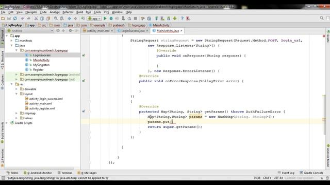Click the Cut scissors icon
The width and height of the screenshot is (330, 185).
point(36,18)
